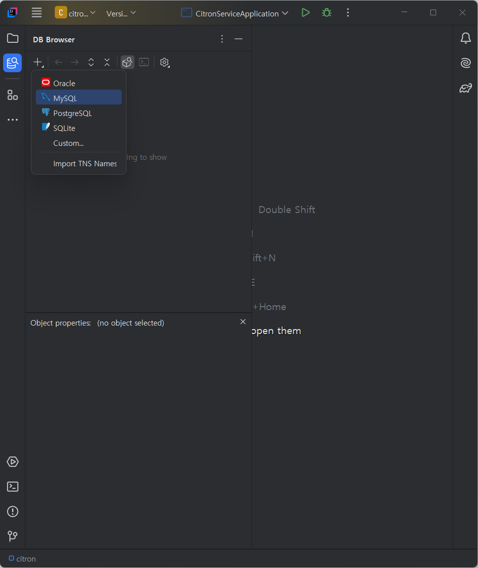
Task: Open the SQL console toolbar icon
Action: coord(144,62)
